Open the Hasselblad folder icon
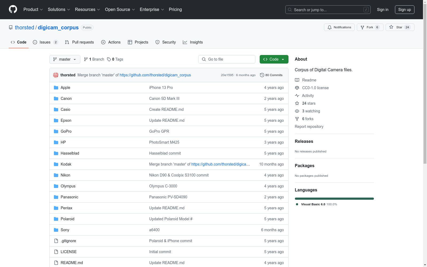The height and width of the screenshot is (267, 427). coord(56,153)
